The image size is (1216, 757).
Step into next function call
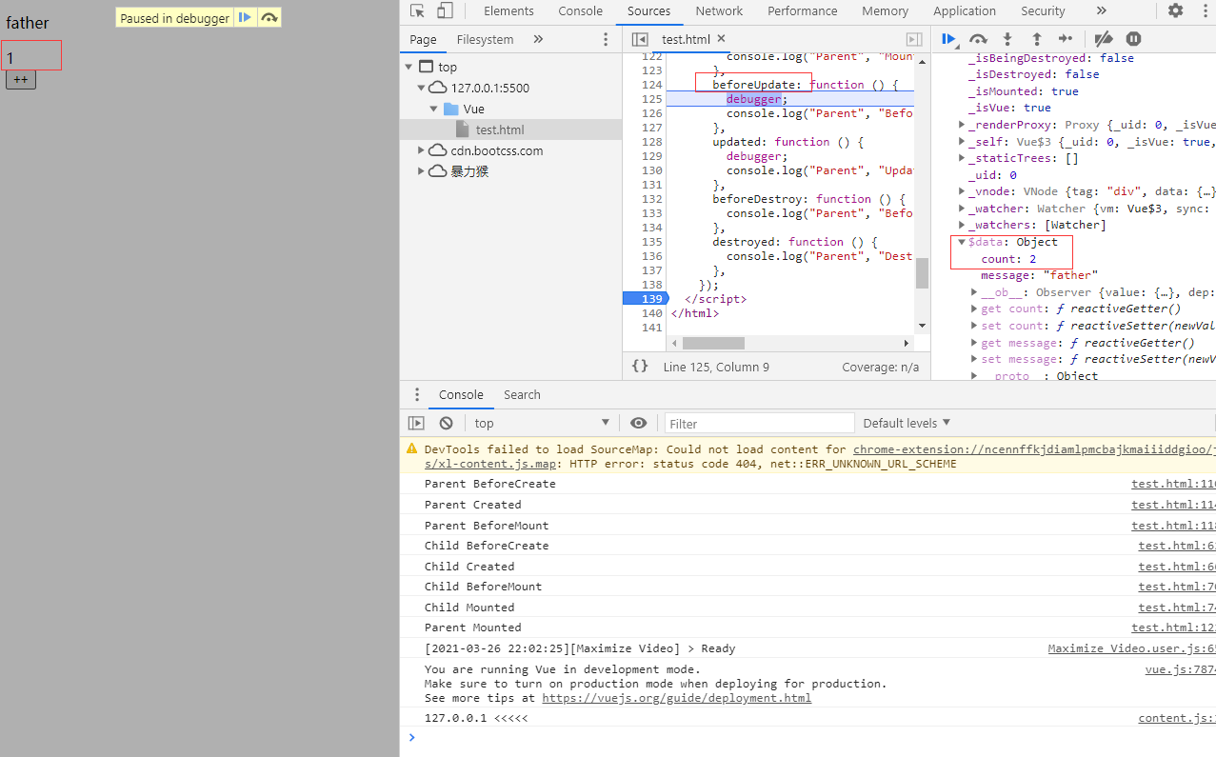click(x=1007, y=39)
